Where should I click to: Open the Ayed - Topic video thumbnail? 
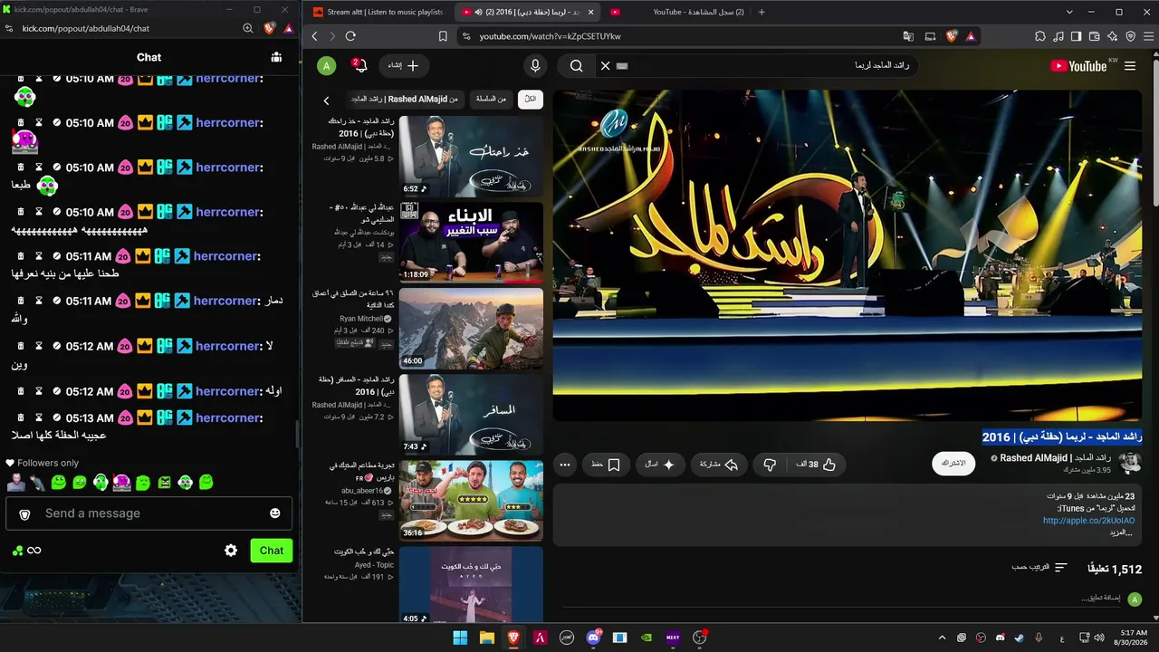(471, 585)
